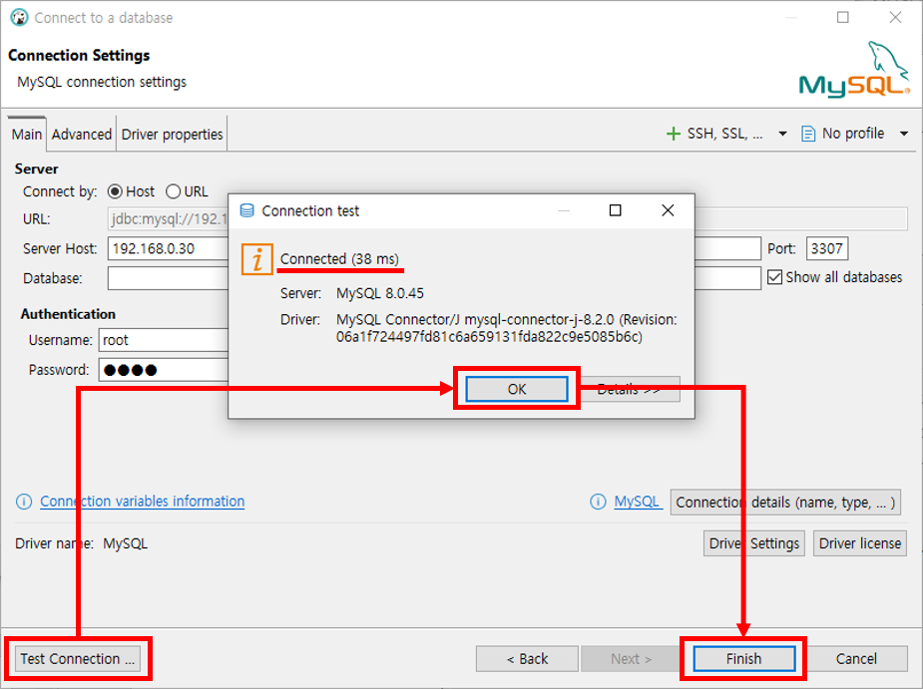The width and height of the screenshot is (923, 689).
Task: Close the Connect to a database window
Action: pyautogui.click(x=895, y=18)
